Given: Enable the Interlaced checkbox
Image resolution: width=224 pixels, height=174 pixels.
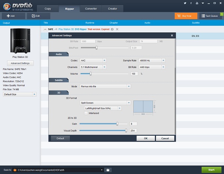Looking at the screenshot, I should click(x=86, y=113).
